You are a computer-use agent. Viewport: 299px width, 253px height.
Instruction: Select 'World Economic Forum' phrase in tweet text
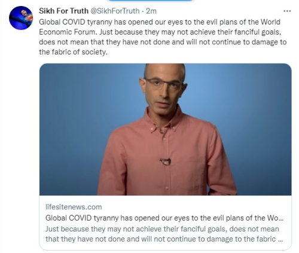160,27
